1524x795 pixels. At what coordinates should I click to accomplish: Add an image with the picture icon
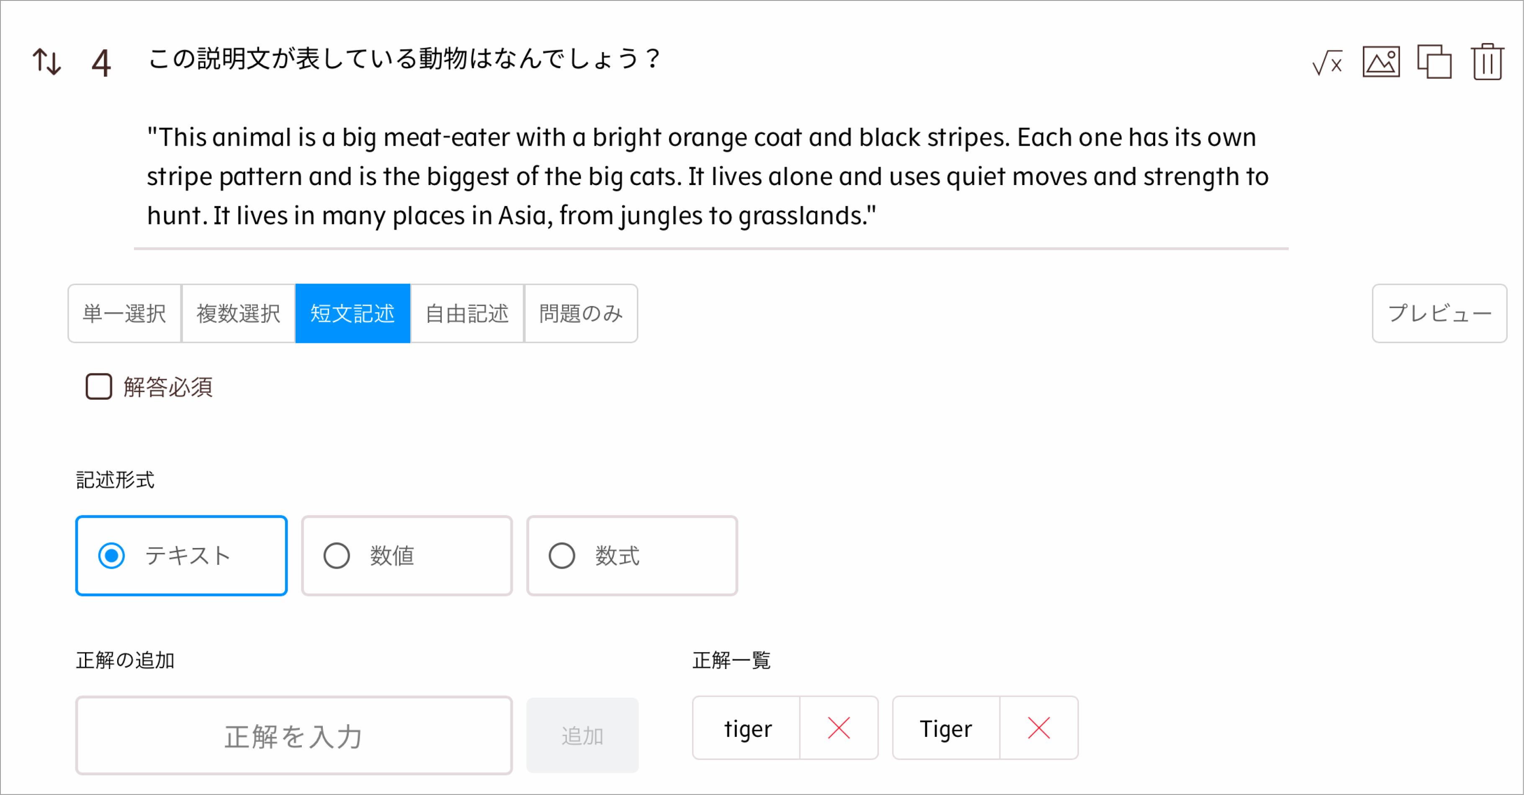click(1381, 62)
